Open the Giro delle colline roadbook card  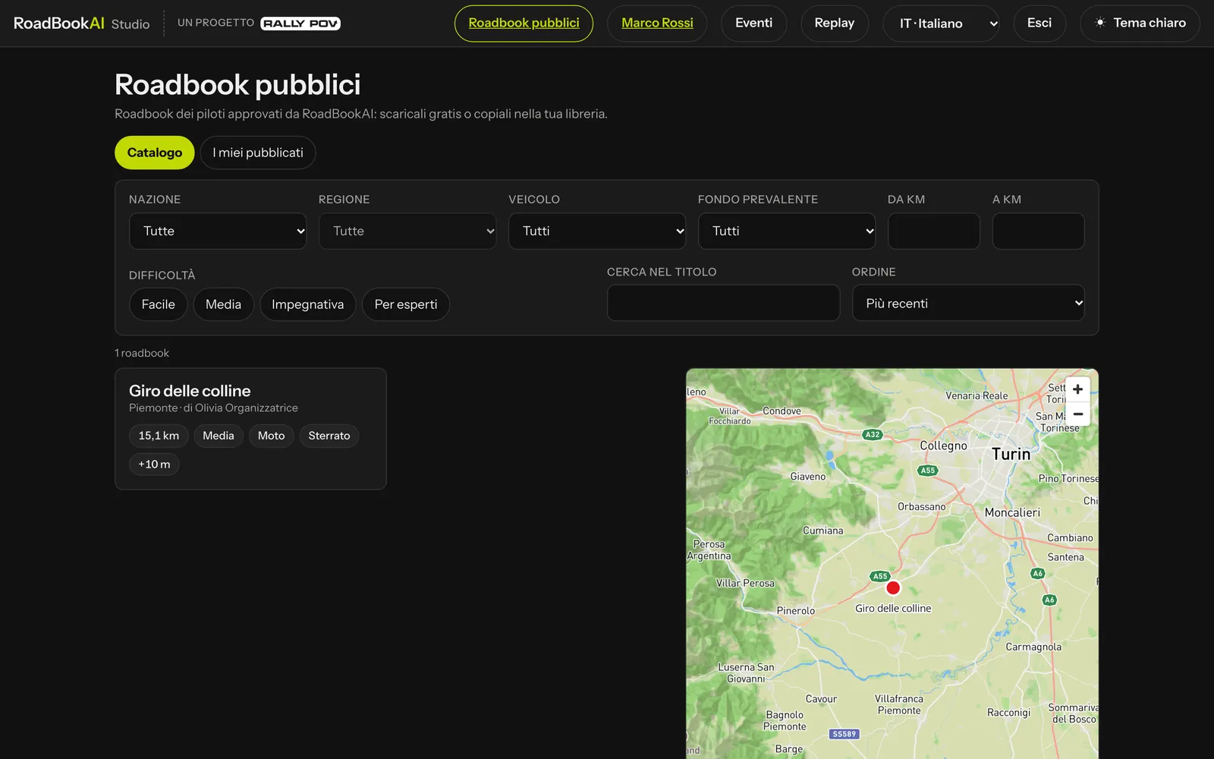[250, 429]
